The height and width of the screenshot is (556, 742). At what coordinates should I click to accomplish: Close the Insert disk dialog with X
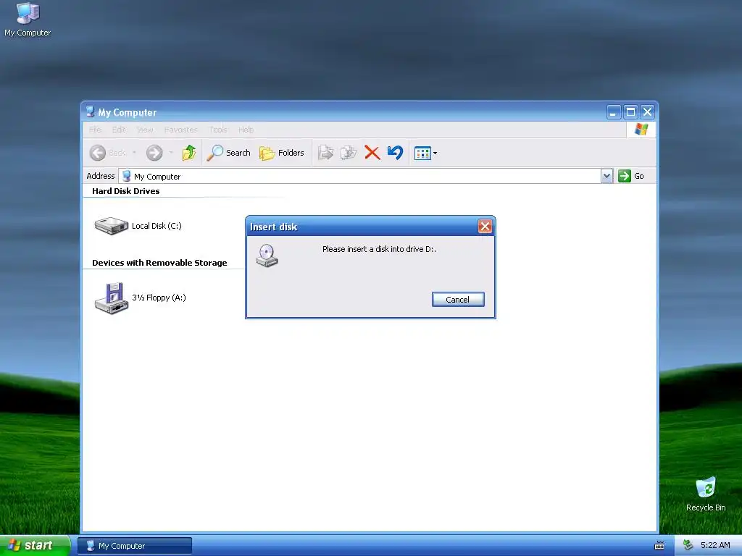point(485,227)
